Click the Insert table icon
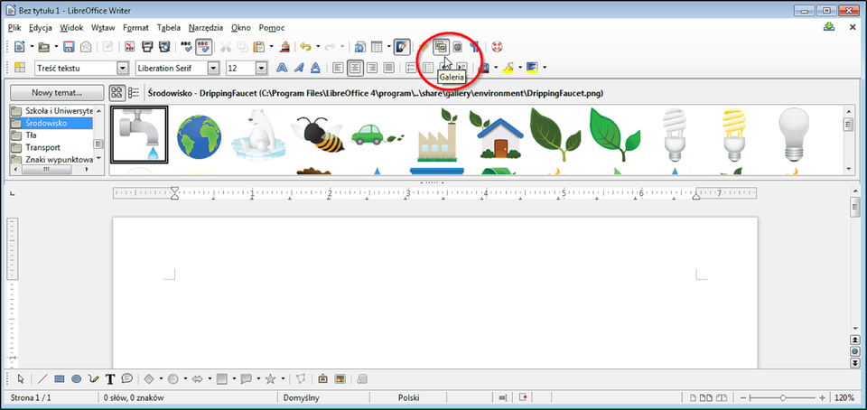 pyautogui.click(x=378, y=47)
